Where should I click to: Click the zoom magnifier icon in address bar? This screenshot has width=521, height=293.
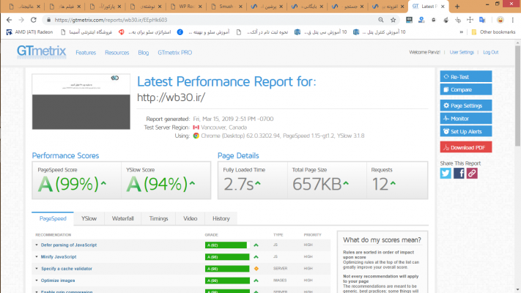pos(381,20)
